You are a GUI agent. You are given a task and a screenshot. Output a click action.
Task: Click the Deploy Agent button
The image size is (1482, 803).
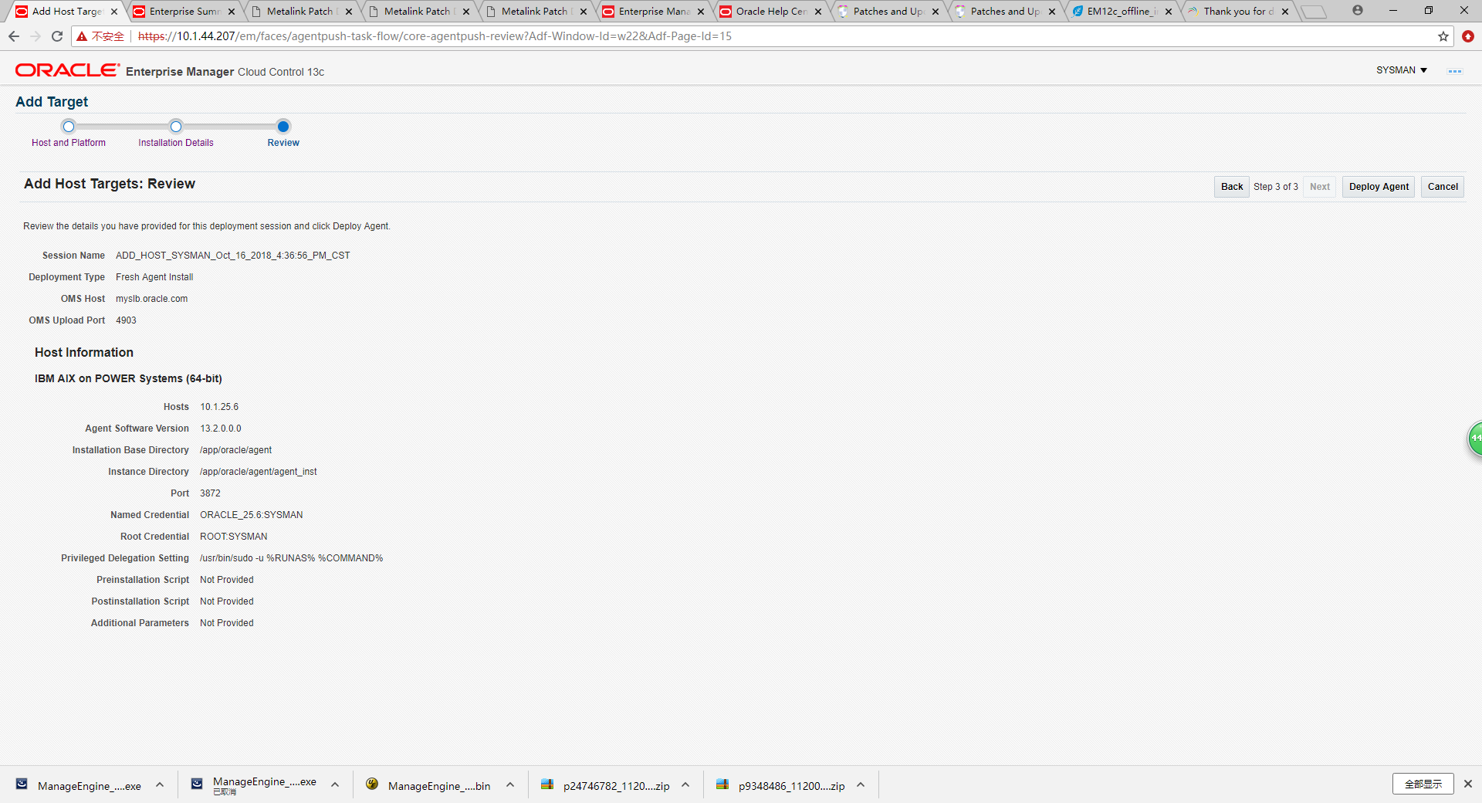[x=1379, y=187]
